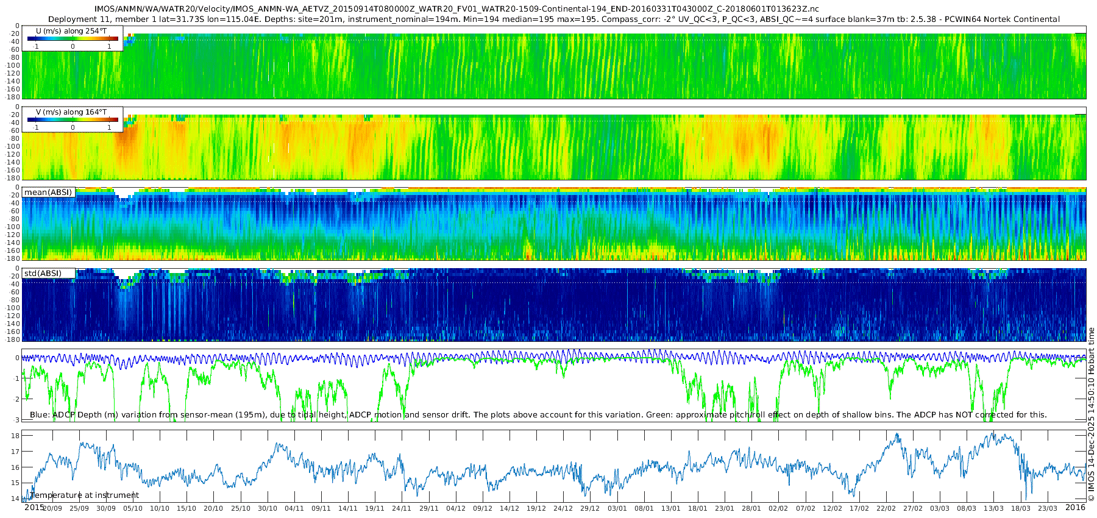Click the mean(ABSI) panel label

[x=49, y=193]
